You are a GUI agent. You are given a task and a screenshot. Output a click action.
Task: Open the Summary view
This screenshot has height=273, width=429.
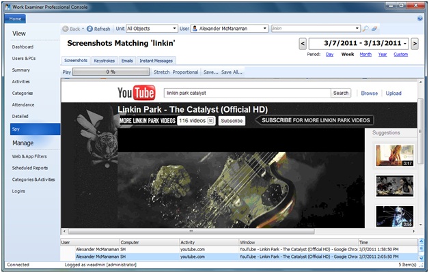click(x=20, y=70)
